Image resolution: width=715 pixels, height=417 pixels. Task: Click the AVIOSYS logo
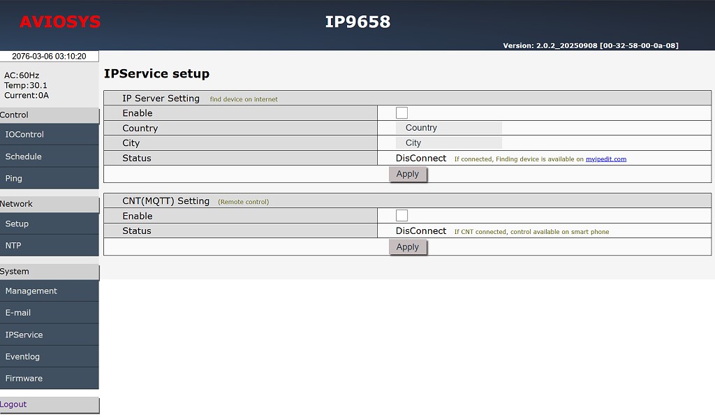(60, 22)
